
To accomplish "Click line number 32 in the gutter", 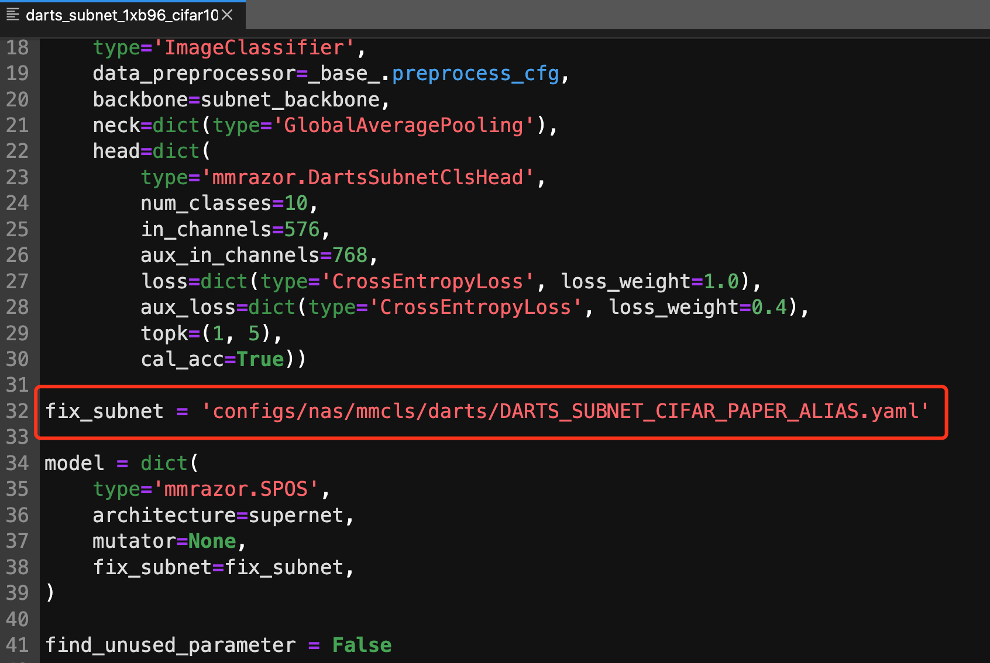I will [x=18, y=411].
